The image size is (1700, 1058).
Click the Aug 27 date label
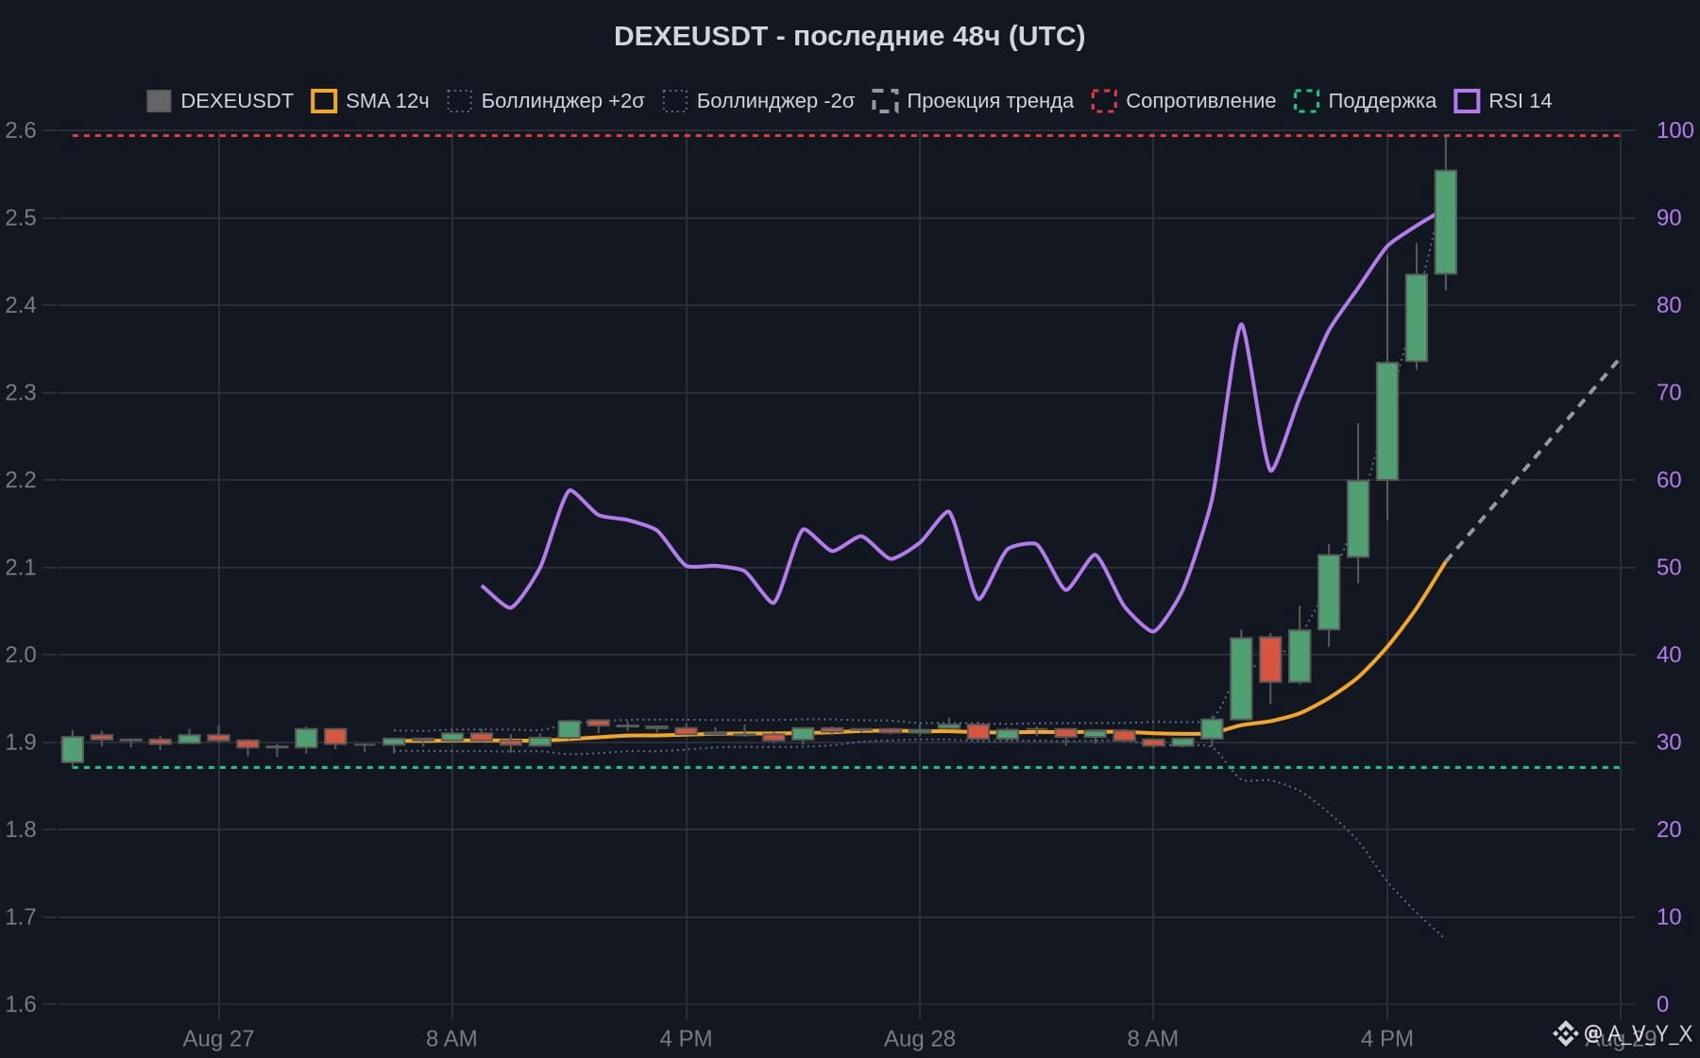[x=218, y=1039]
